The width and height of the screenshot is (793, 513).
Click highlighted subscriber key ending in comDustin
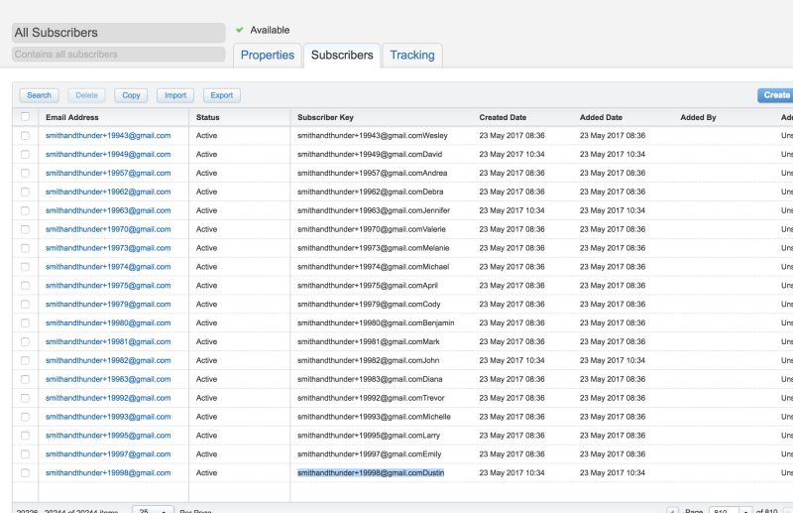(371, 473)
